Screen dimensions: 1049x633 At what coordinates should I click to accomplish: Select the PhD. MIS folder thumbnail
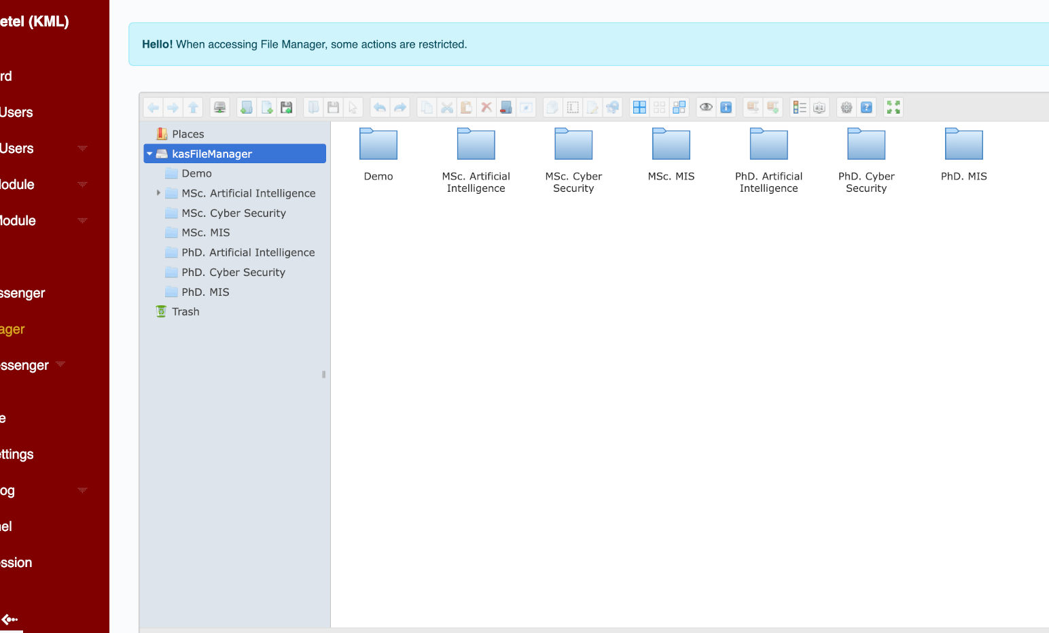963,155
